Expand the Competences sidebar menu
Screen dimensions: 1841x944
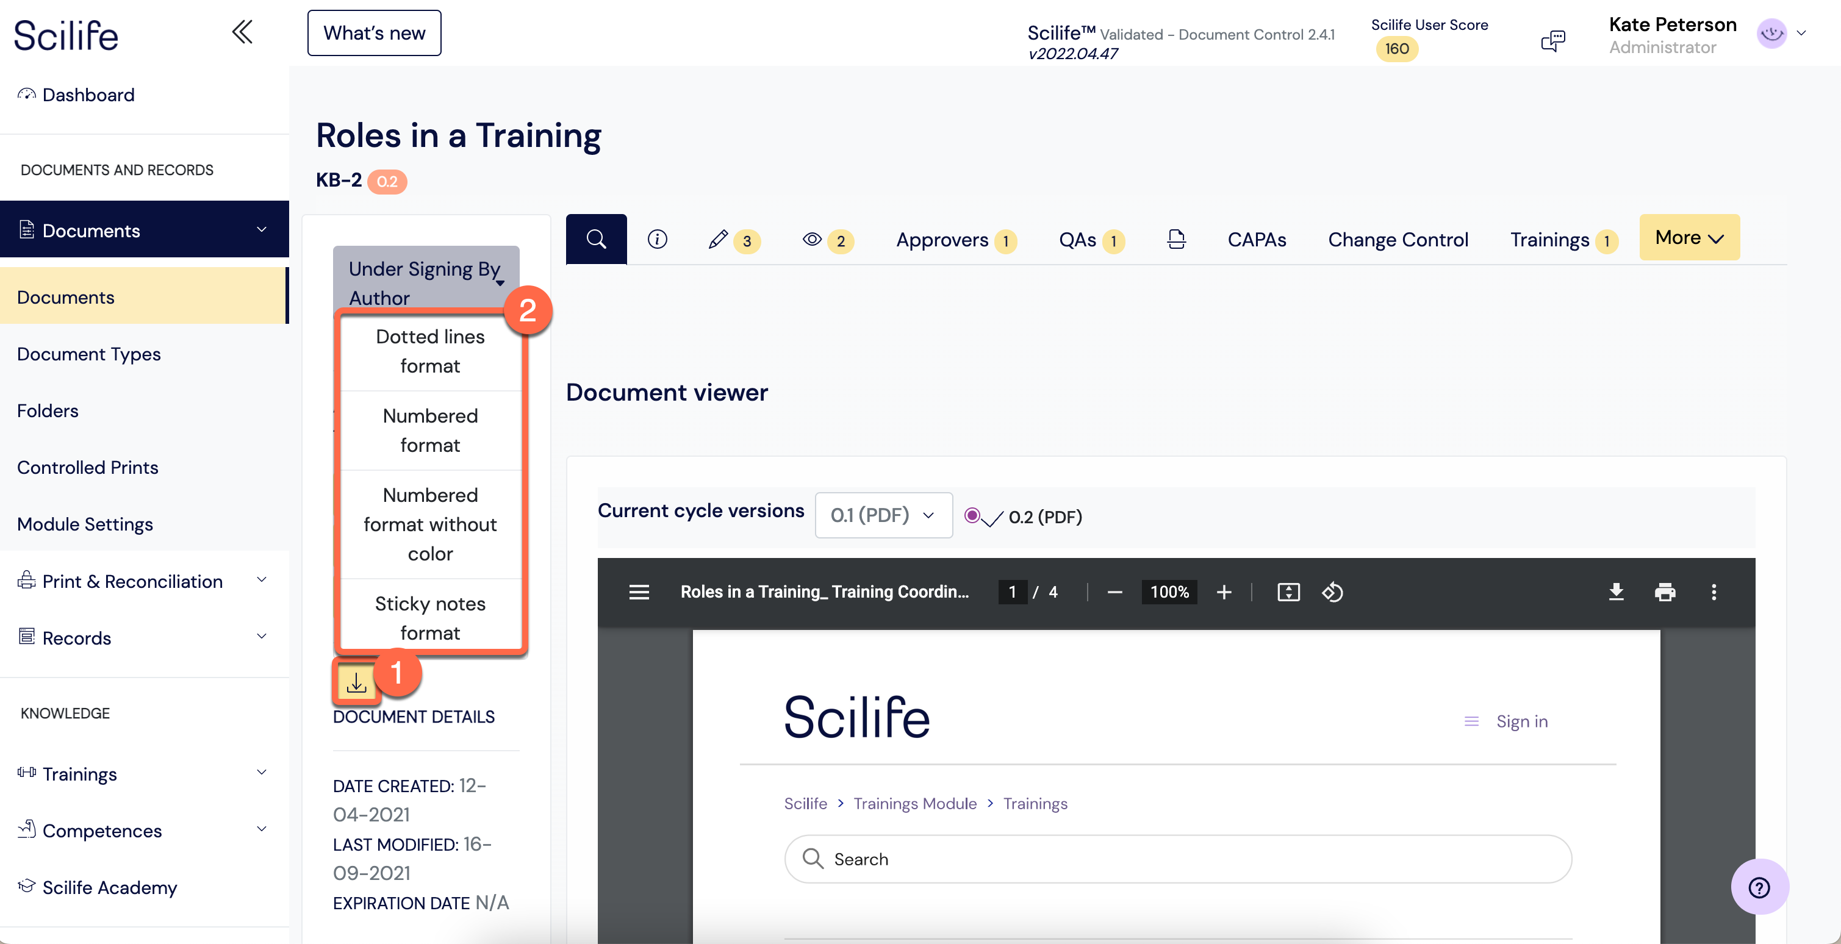(262, 829)
